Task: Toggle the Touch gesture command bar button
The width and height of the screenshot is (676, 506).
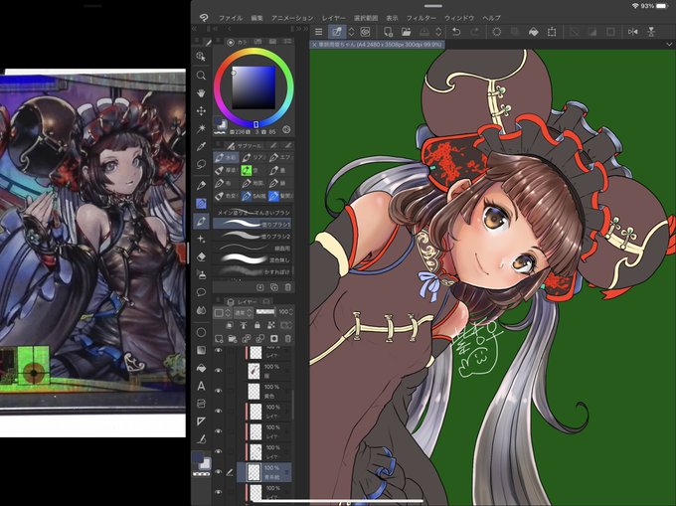Action: (336, 32)
